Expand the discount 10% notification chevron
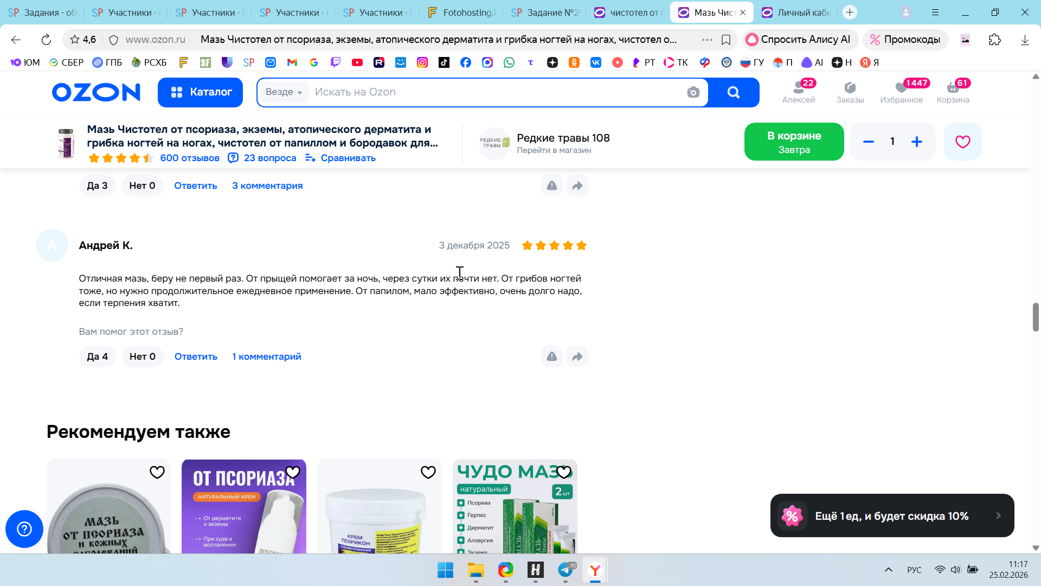 click(998, 515)
